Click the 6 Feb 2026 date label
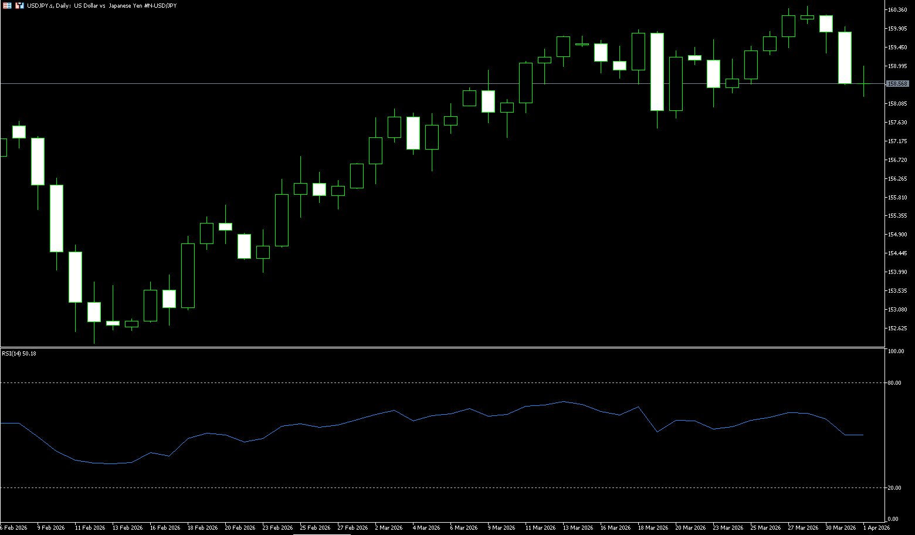 [13, 527]
